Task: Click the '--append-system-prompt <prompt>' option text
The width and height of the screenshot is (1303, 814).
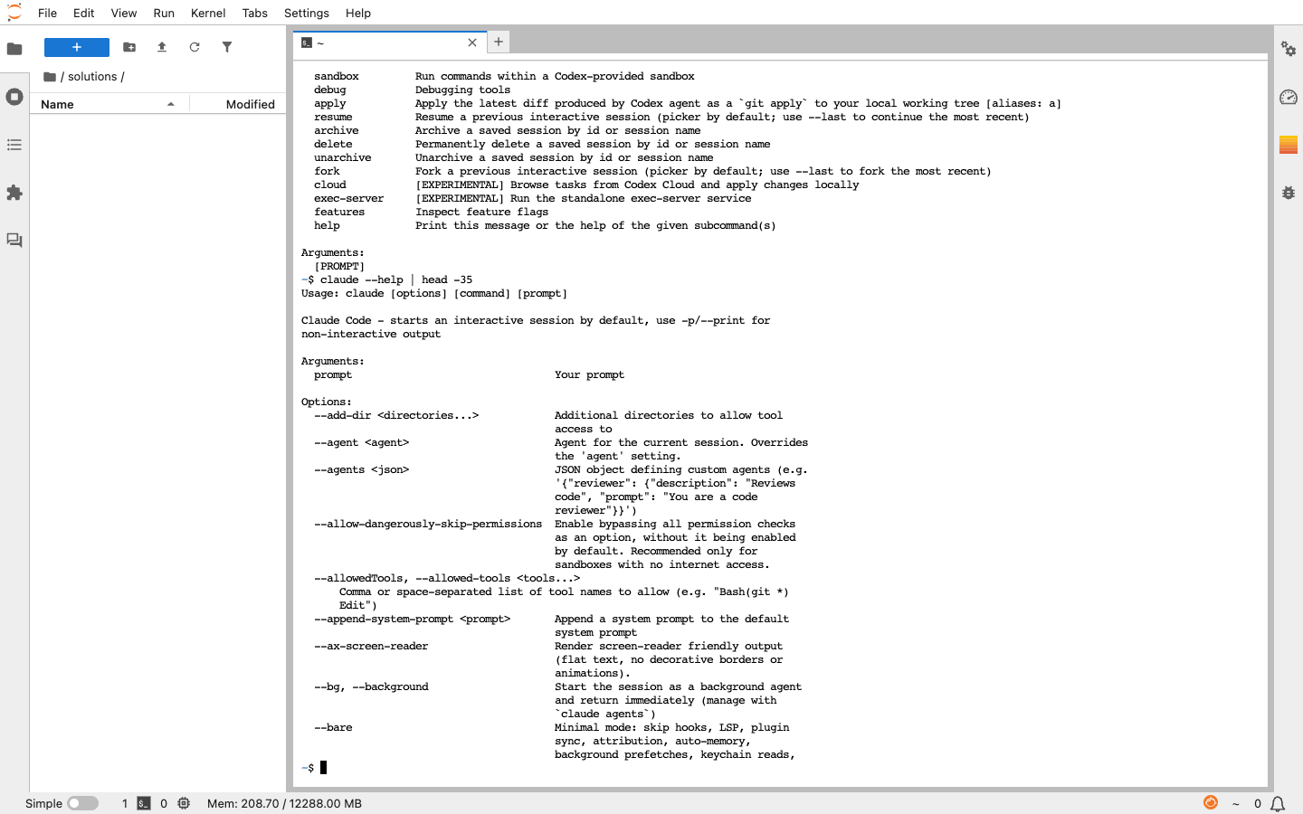Action: coord(412,620)
